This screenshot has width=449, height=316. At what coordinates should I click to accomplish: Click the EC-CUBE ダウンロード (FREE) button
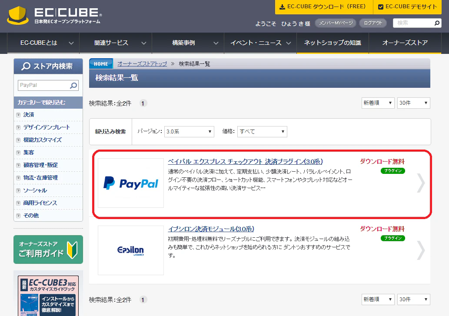coord(324,7)
